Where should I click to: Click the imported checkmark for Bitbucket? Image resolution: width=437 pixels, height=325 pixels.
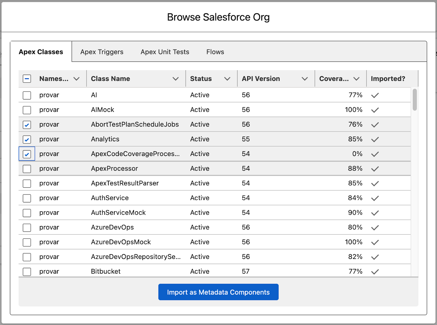tap(375, 272)
